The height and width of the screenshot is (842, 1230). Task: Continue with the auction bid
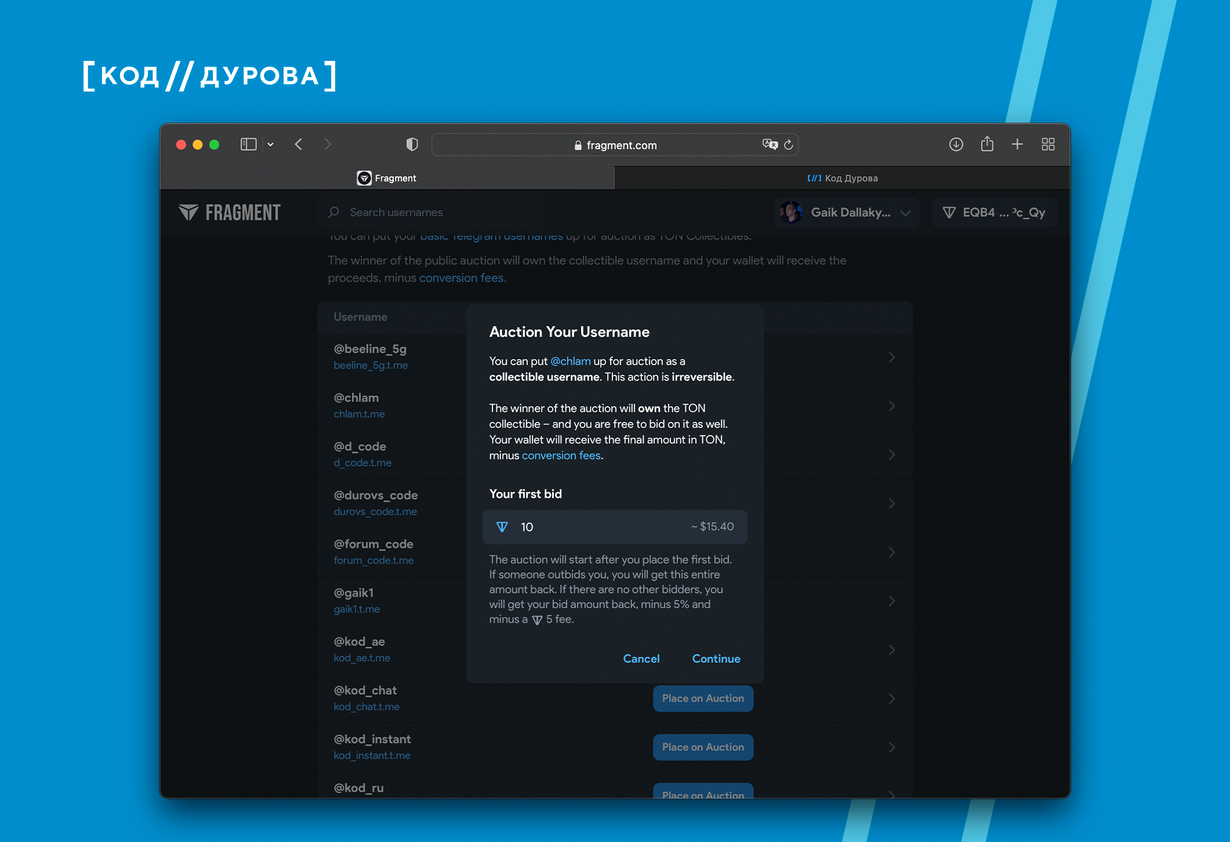click(716, 659)
